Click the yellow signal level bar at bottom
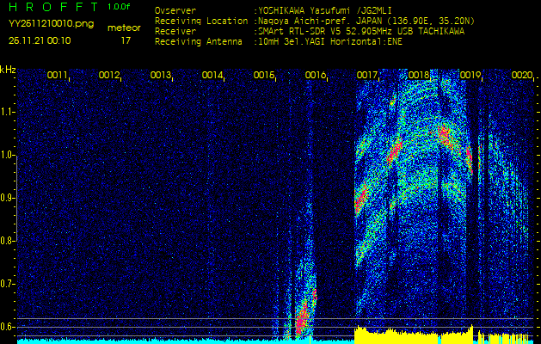541x344 pixels. (441, 336)
